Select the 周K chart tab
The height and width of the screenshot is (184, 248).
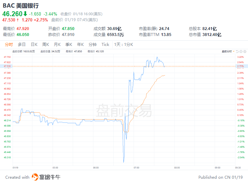[46, 45]
